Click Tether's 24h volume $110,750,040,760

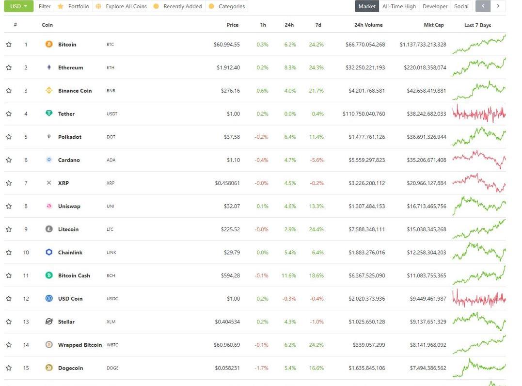pyautogui.click(x=364, y=114)
